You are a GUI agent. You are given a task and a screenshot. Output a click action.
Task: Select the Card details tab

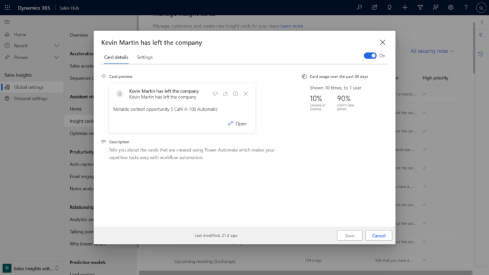(x=116, y=57)
